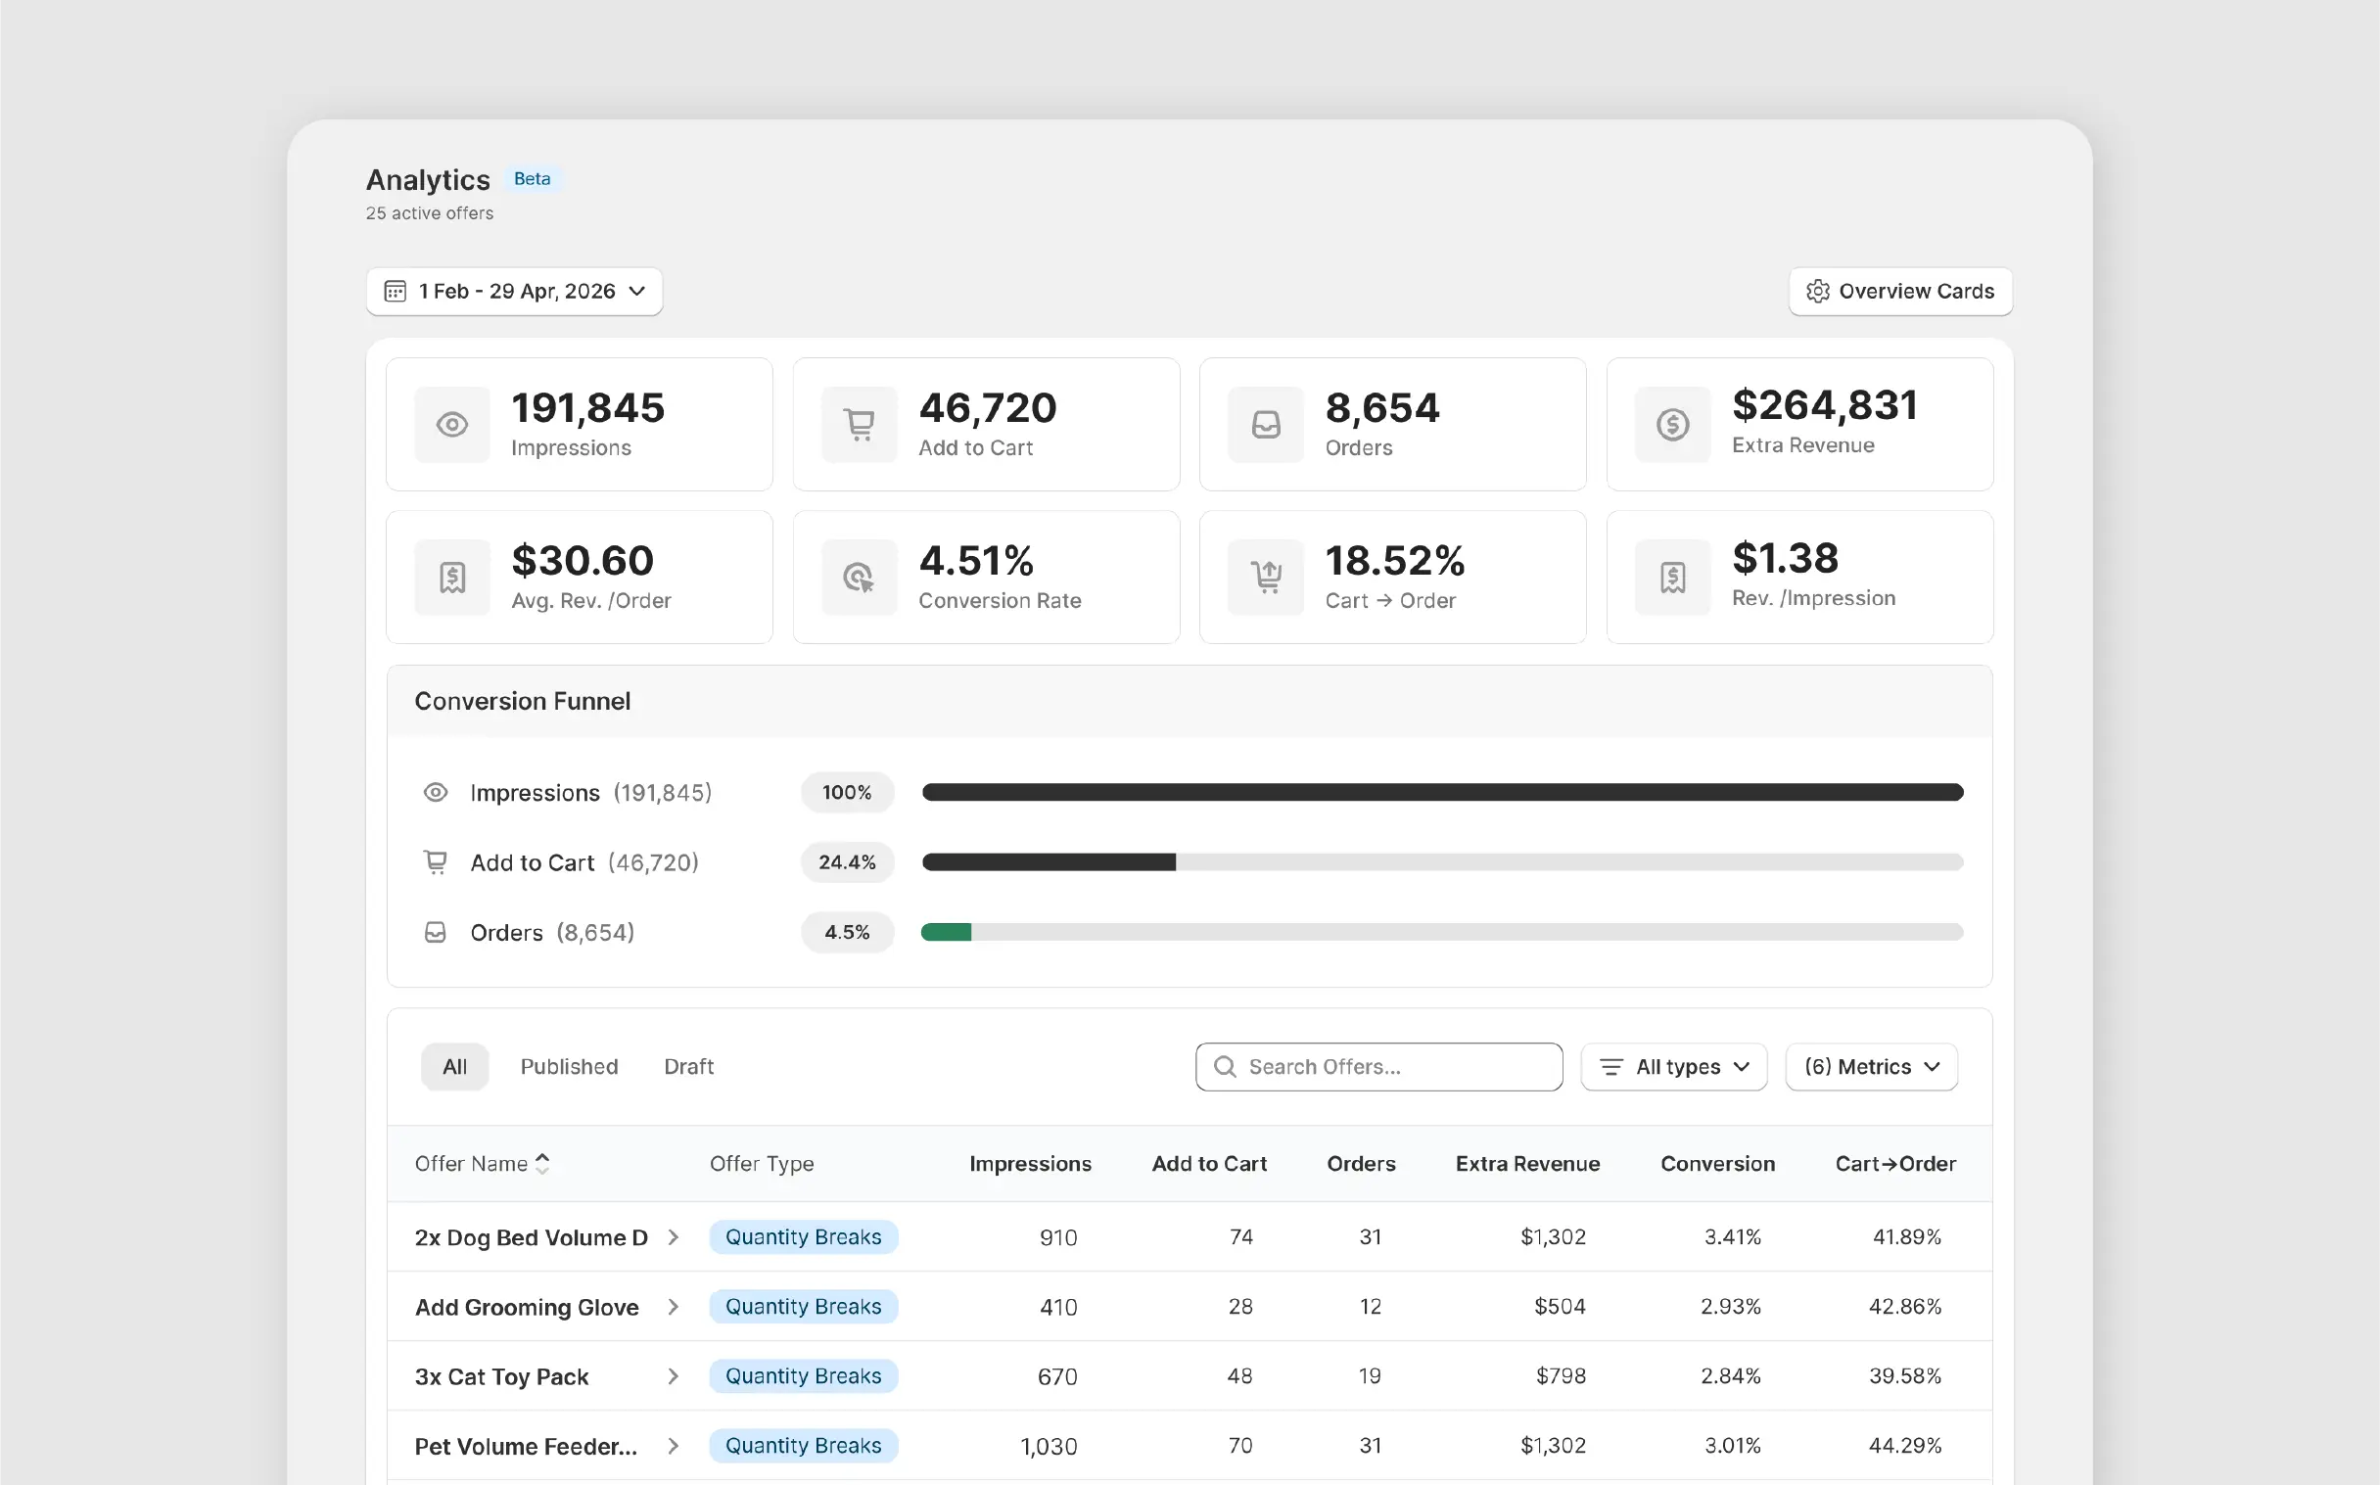
Task: Click the $504 Extra Revenue cell
Action: pos(1560,1306)
